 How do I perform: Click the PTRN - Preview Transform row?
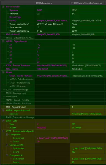tap(53, 65)
